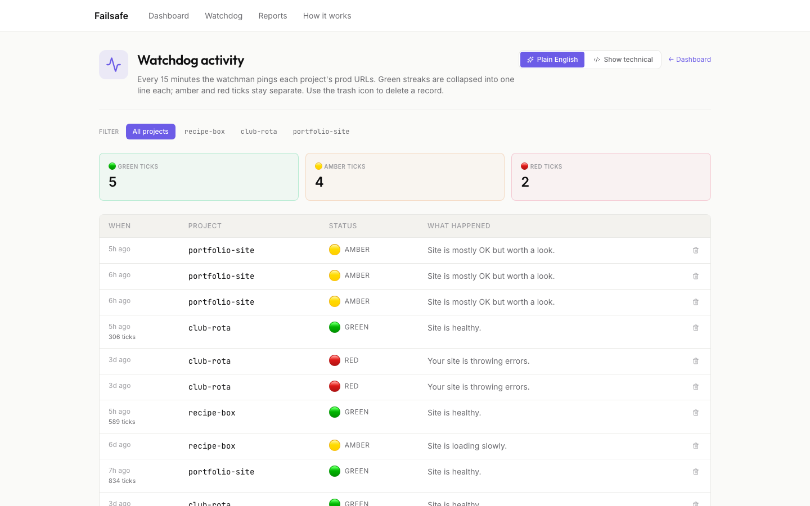
Task: Click 'Site is loading slowly.' text
Action: pyautogui.click(x=467, y=446)
